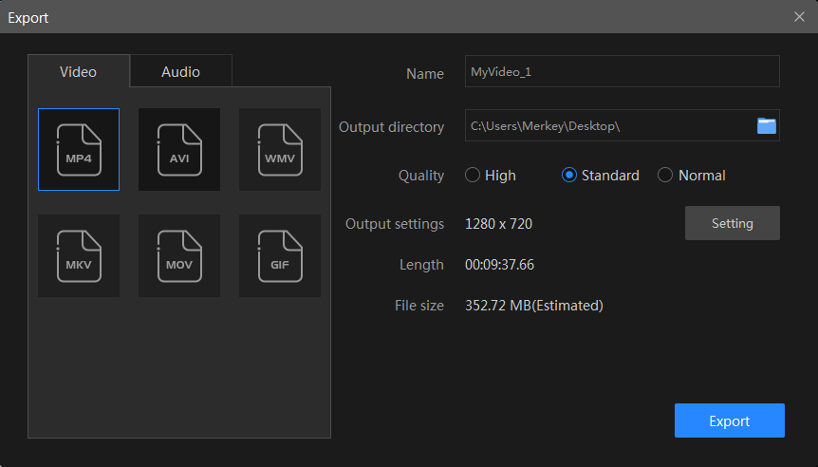Image resolution: width=818 pixels, height=467 pixels.
Task: Choose the MOV format icon
Action: point(179,255)
